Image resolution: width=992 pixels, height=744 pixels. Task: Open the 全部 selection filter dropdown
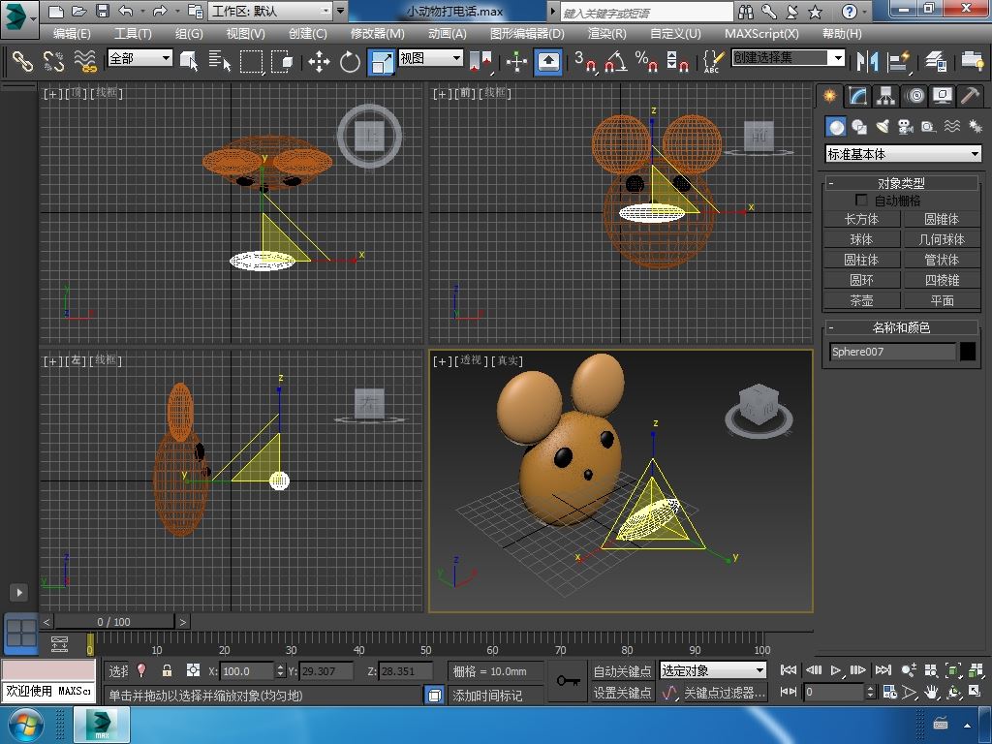coord(139,58)
